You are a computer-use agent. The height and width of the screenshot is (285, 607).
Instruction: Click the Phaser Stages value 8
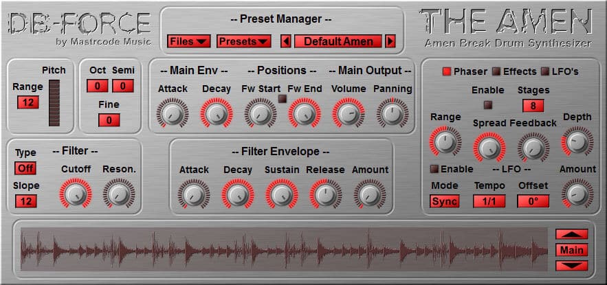point(533,106)
